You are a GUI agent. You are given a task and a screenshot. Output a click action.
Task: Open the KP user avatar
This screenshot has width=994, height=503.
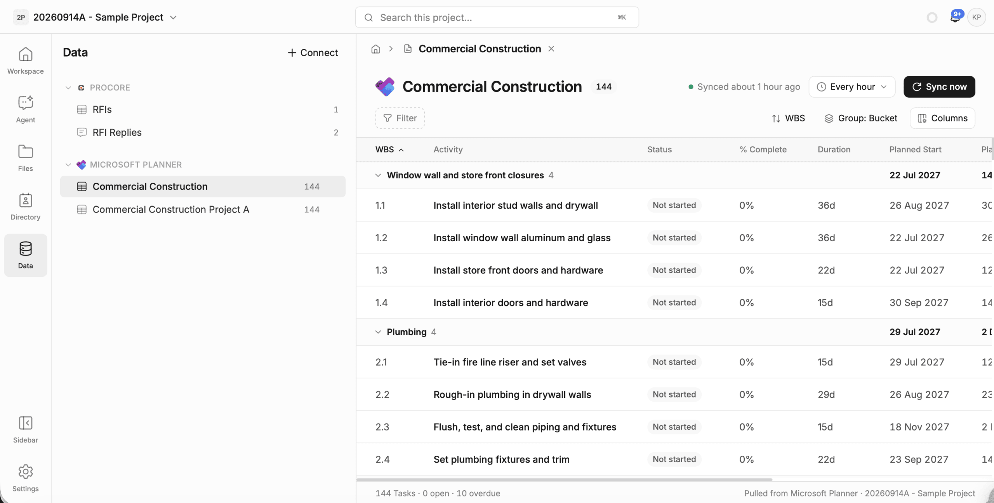point(977,17)
